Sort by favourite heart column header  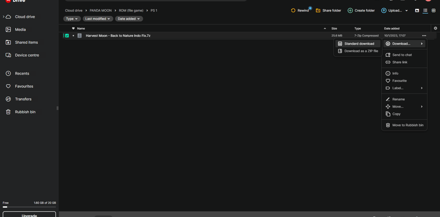(73, 29)
